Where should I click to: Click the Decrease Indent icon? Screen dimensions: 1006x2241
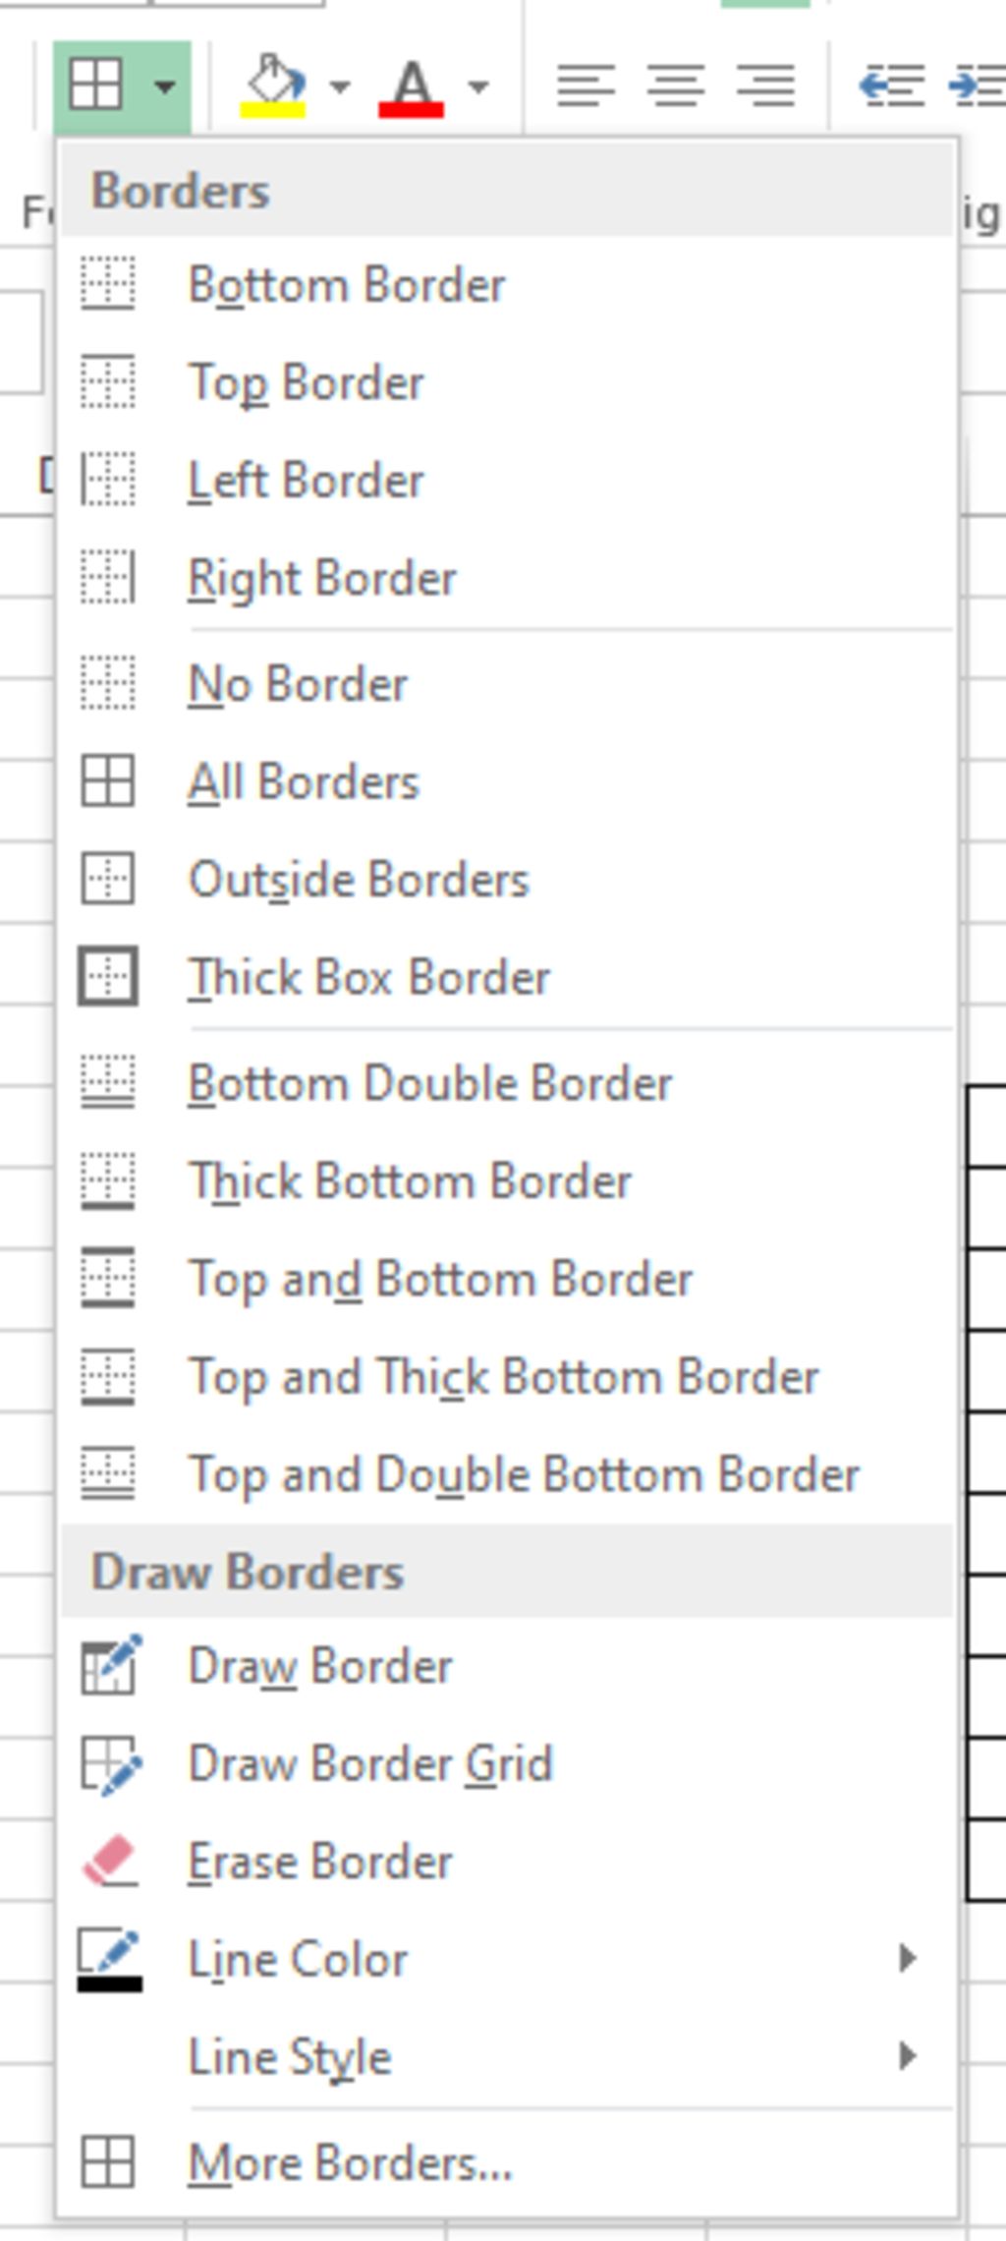[891, 86]
